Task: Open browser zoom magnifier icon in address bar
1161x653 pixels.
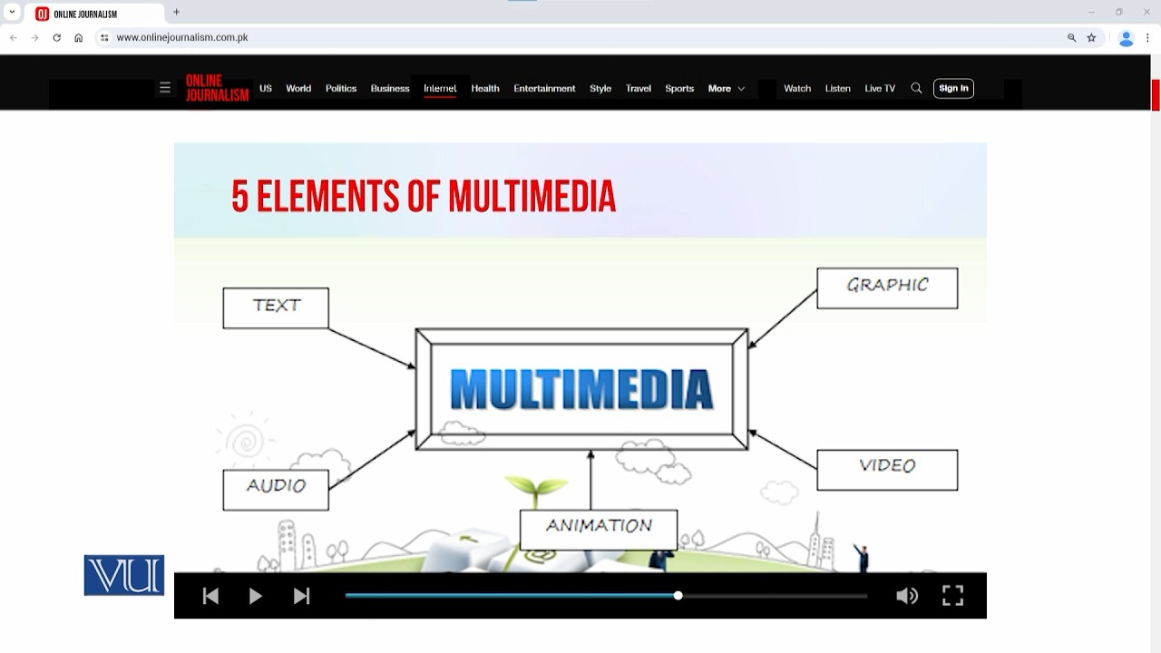Action: pyautogui.click(x=1071, y=37)
